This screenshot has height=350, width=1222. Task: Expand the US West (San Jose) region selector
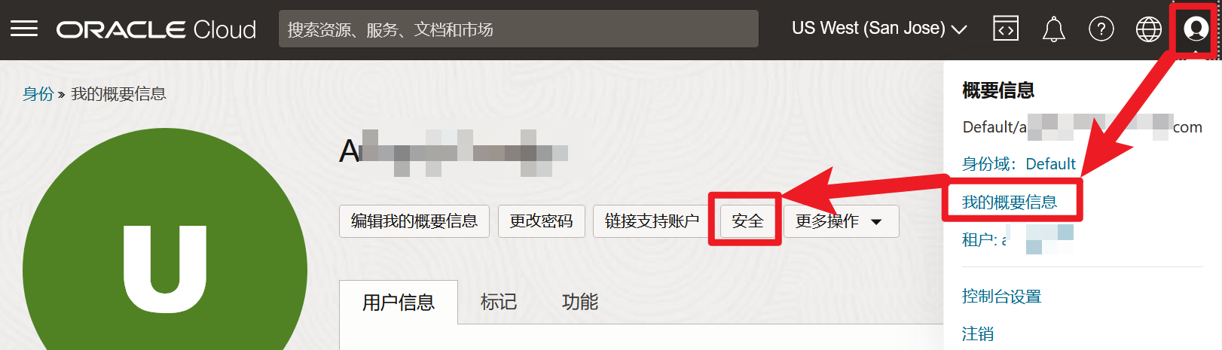point(879,29)
